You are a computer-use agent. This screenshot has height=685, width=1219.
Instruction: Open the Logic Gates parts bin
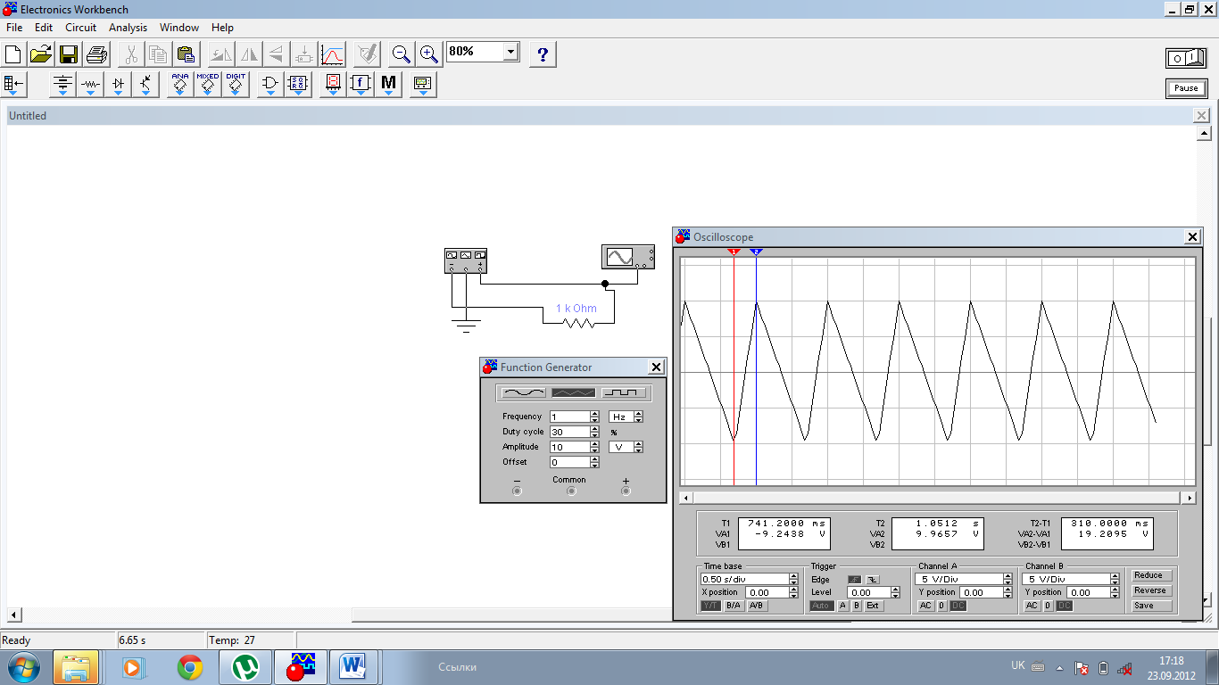coord(270,86)
